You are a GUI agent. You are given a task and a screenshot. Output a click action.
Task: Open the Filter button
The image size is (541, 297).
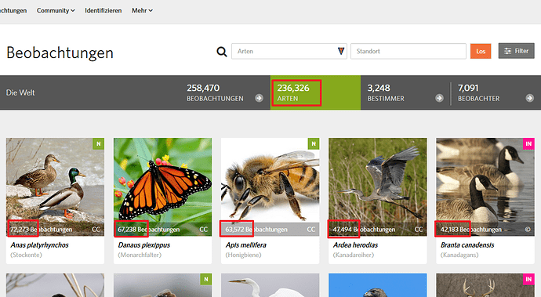pos(516,51)
